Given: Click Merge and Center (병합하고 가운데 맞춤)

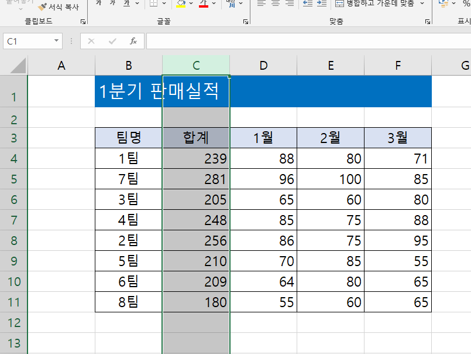Looking at the screenshot, I should (374, 4).
